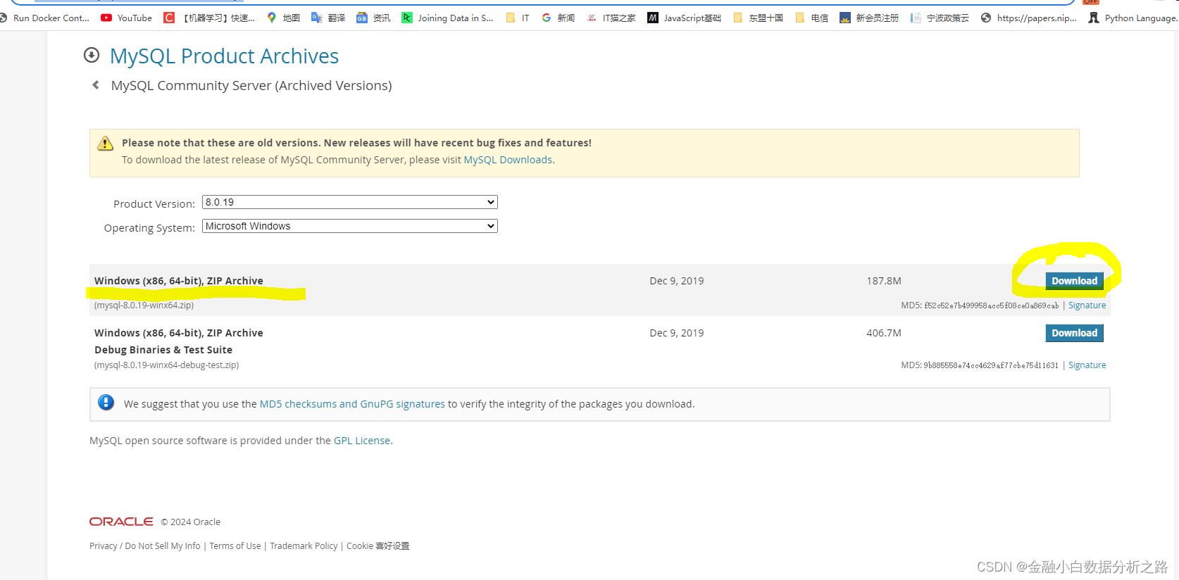Click the 406.7M file size

pos(884,333)
